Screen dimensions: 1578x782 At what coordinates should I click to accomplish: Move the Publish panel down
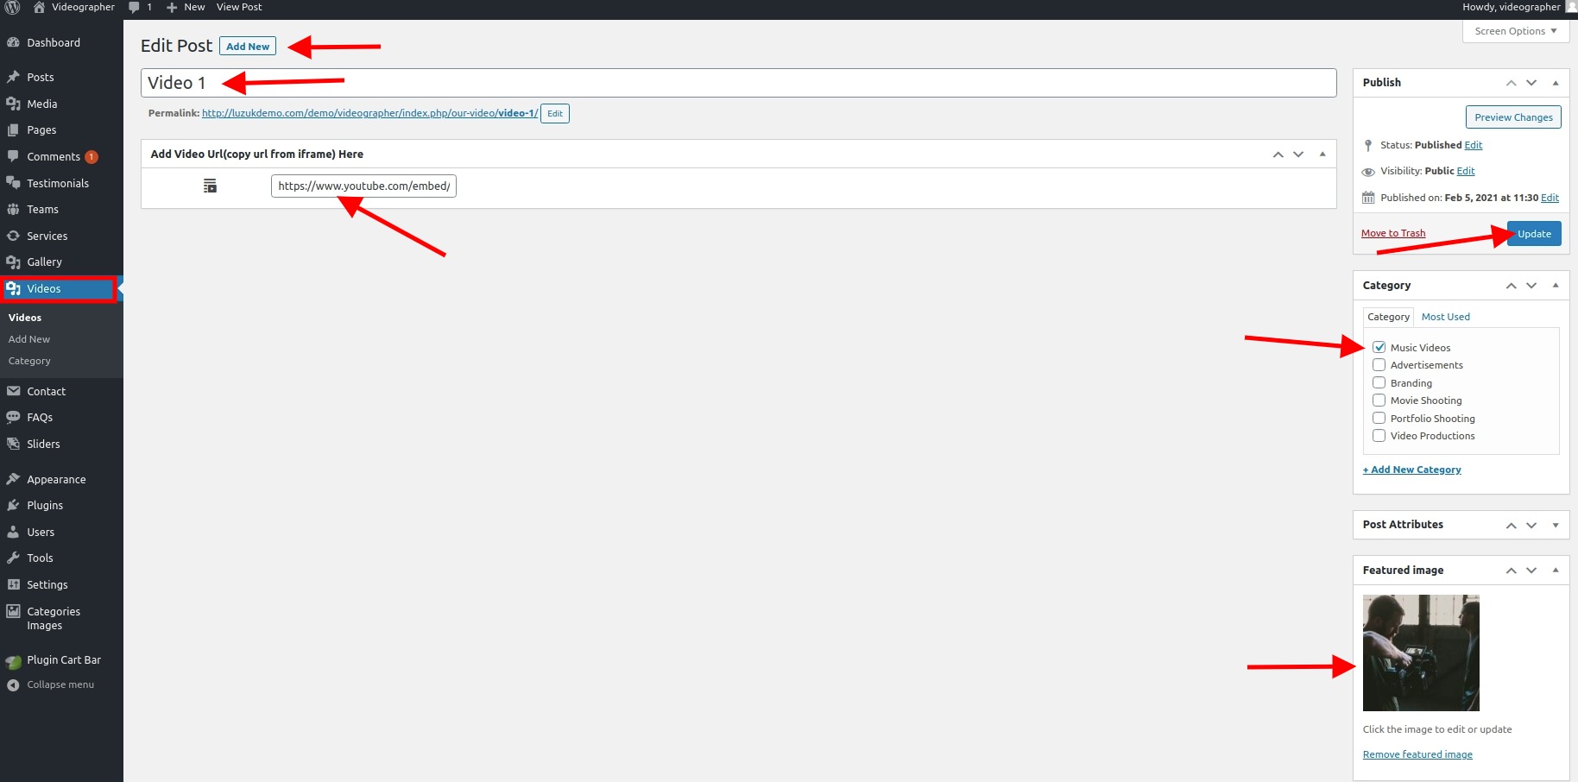pyautogui.click(x=1531, y=83)
